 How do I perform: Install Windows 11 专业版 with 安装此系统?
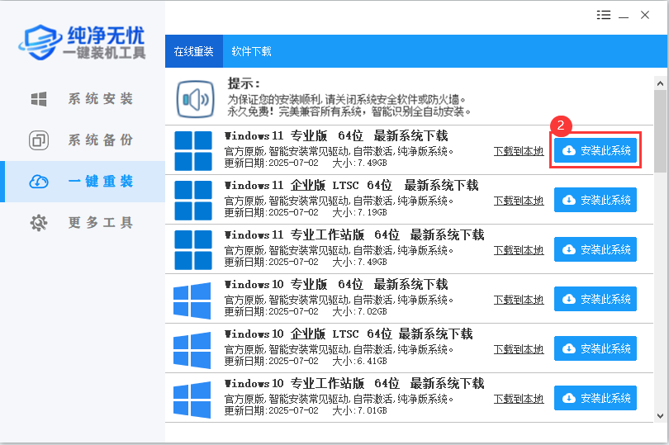pos(595,151)
